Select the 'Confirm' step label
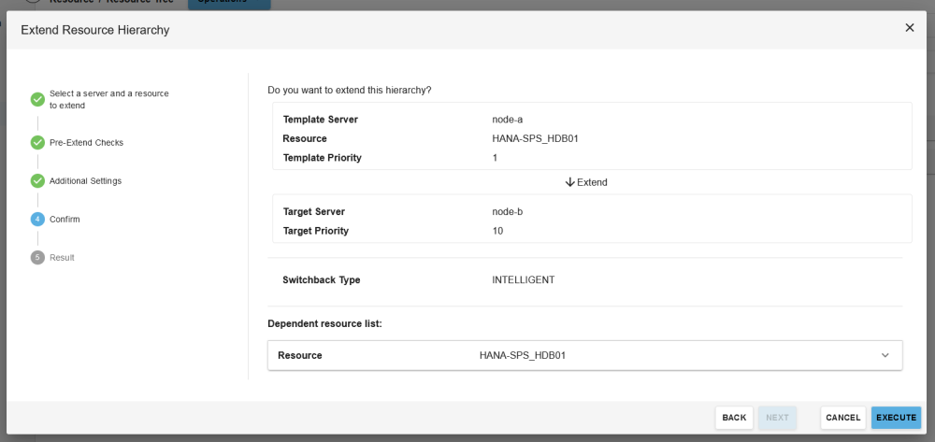 [65, 219]
